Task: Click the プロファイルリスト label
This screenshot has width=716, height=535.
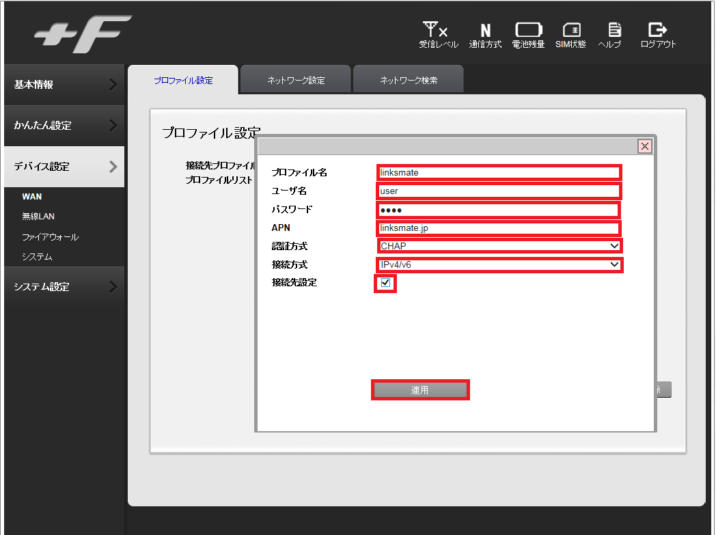Action: tap(219, 180)
